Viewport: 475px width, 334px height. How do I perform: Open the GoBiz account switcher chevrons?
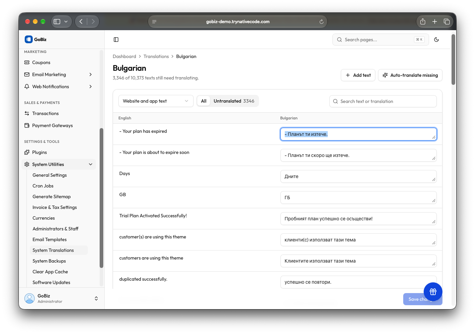pyautogui.click(x=96, y=298)
